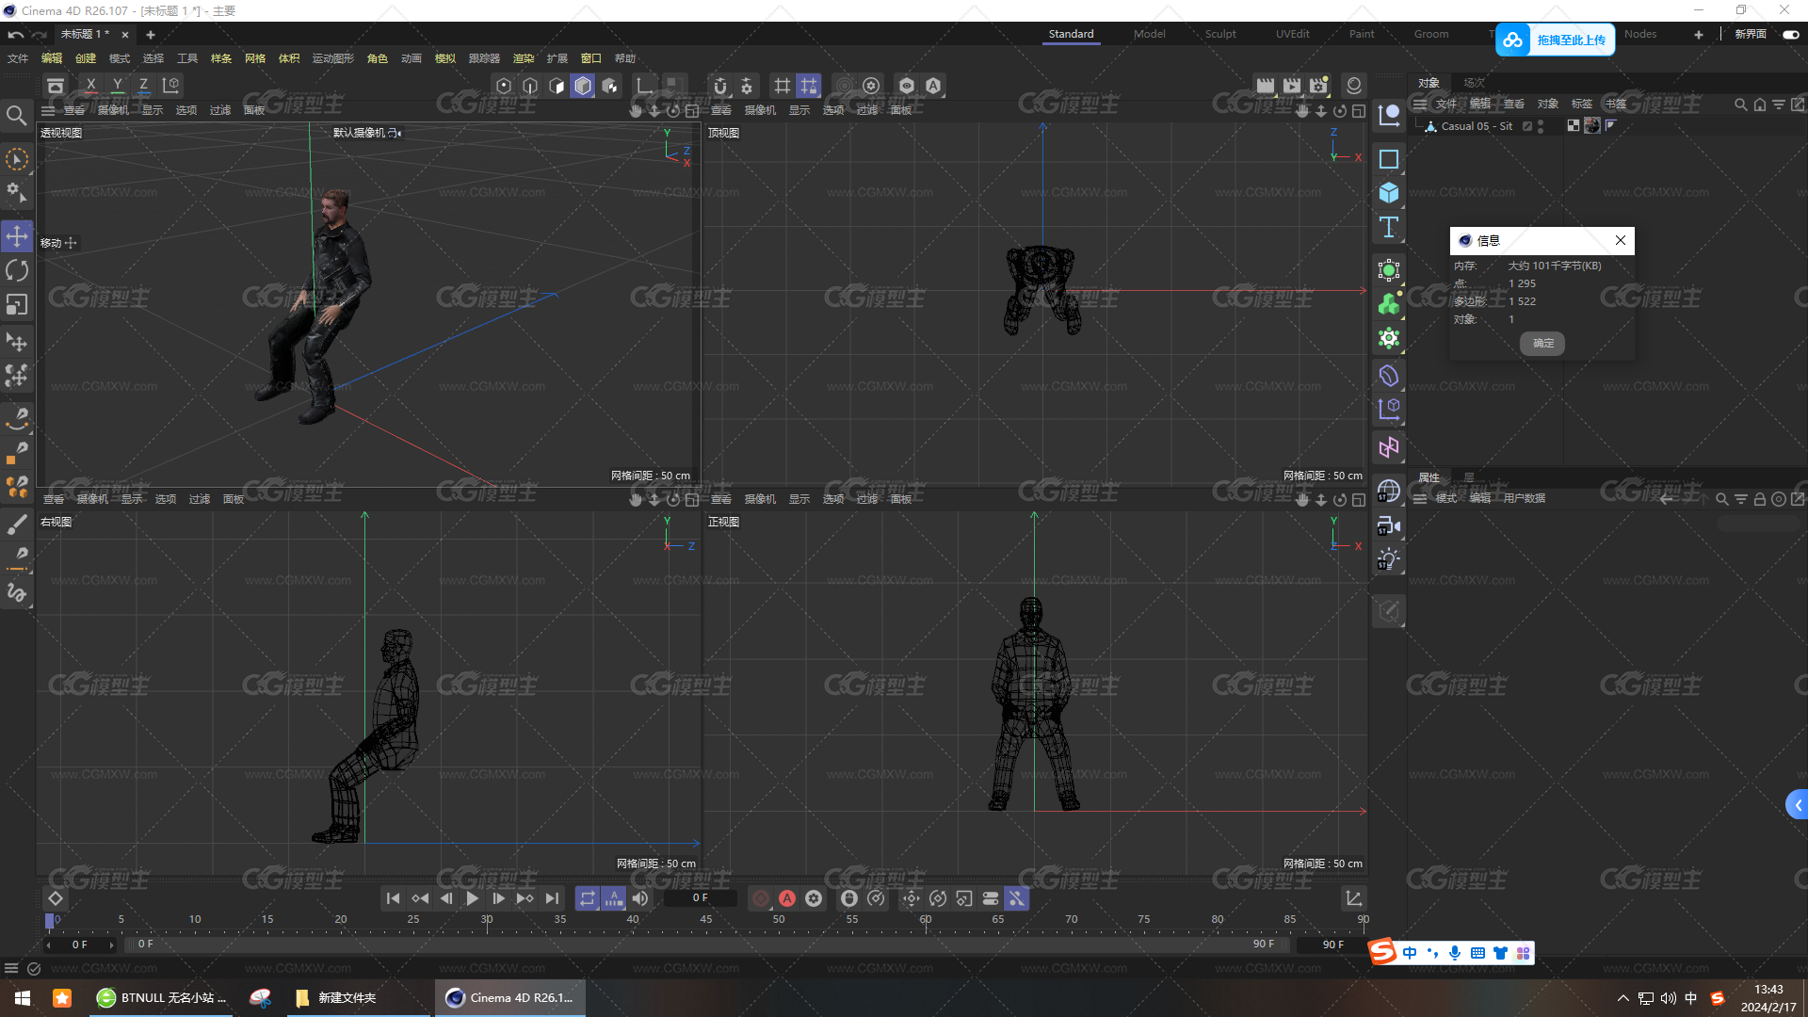Select Edges mode icon in top toolbar
Viewport: 1808px width, 1017px height.
tap(530, 86)
